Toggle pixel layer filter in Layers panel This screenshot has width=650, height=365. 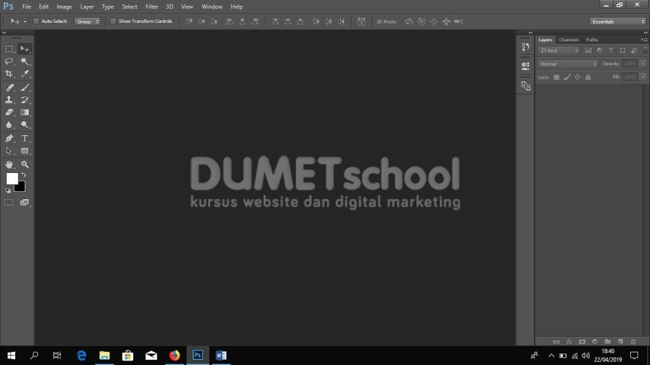point(588,51)
